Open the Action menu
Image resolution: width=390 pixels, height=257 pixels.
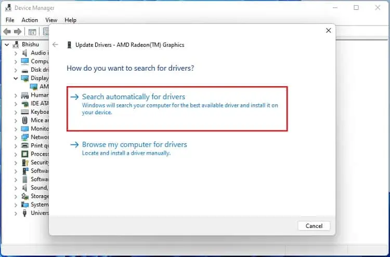(x=30, y=20)
